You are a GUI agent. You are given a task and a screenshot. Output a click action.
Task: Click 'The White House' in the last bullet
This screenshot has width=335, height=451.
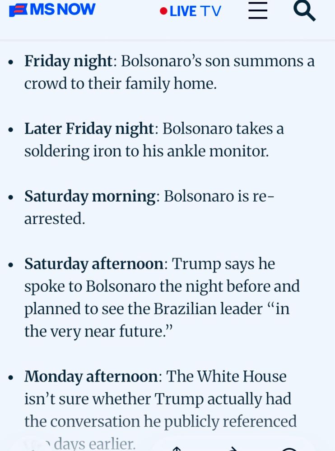point(226,376)
